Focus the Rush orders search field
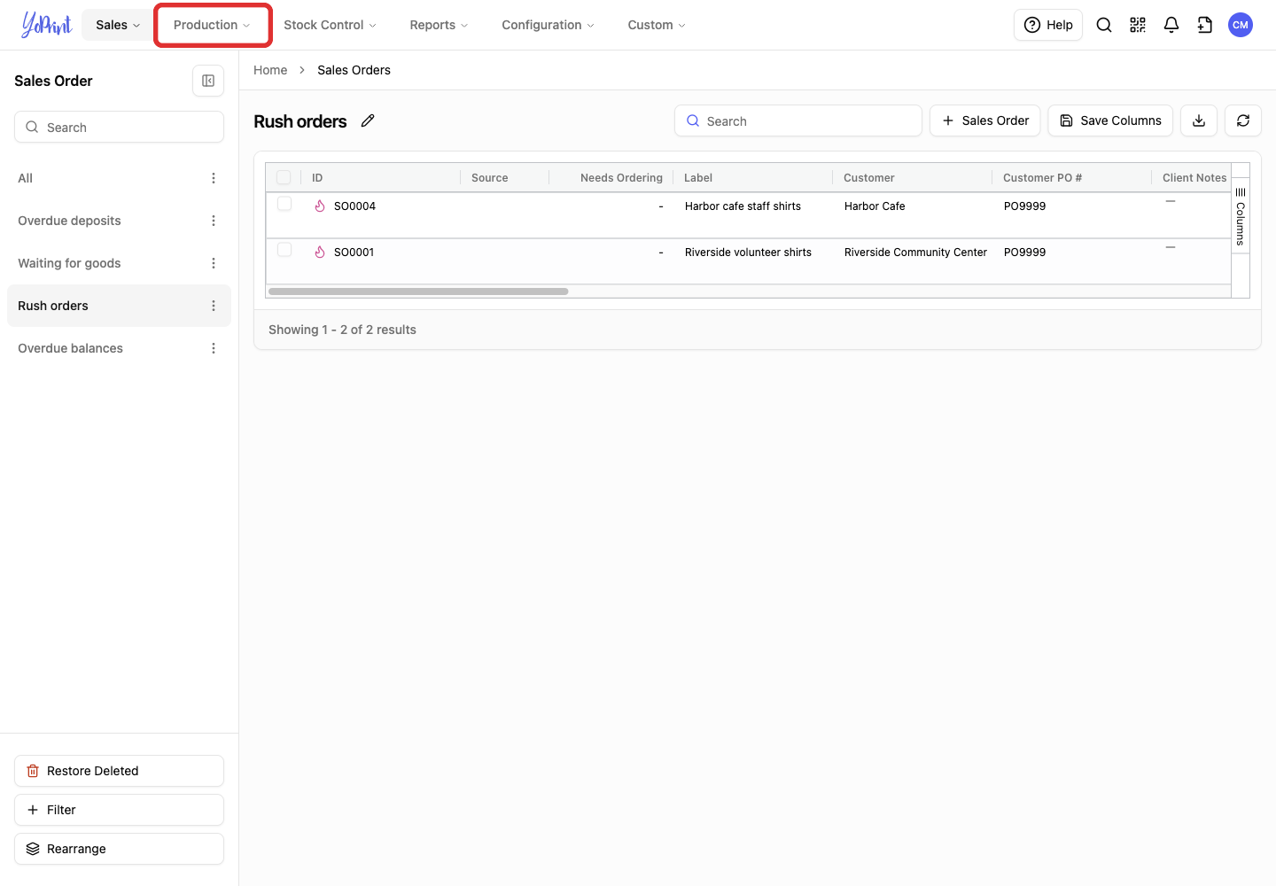This screenshot has height=886, width=1276. [798, 120]
